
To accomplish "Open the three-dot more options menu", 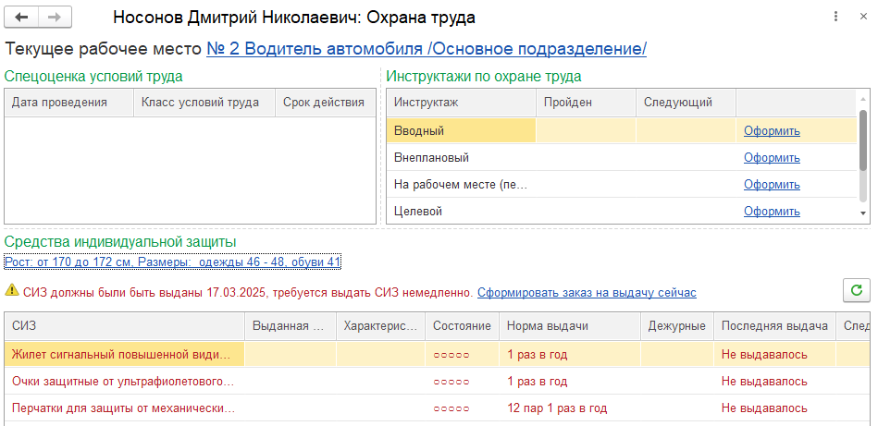I will 835,18.
